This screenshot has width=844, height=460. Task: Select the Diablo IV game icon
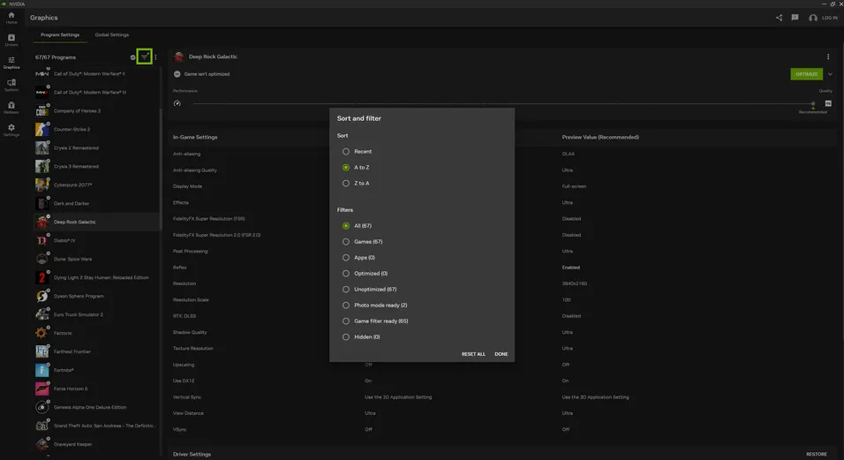42,240
